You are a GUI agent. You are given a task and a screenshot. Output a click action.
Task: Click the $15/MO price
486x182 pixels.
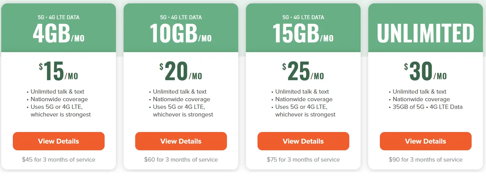58,71
